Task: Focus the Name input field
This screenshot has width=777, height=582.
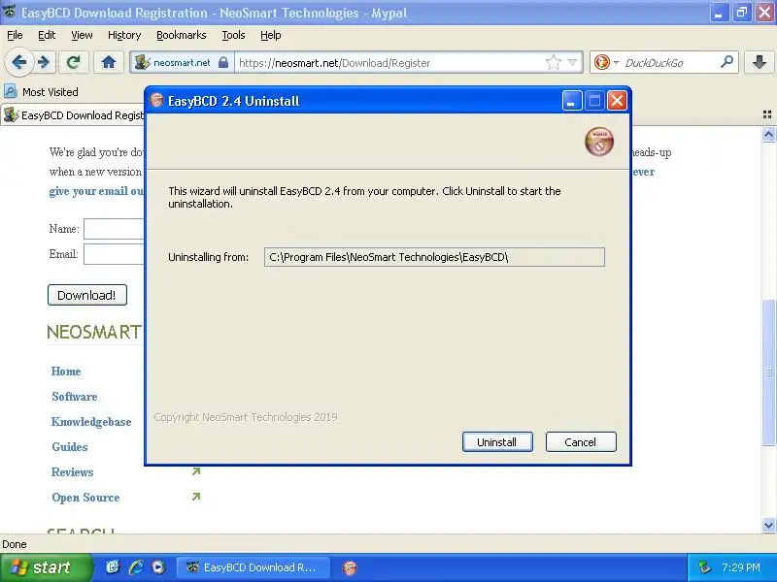Action: 114,229
